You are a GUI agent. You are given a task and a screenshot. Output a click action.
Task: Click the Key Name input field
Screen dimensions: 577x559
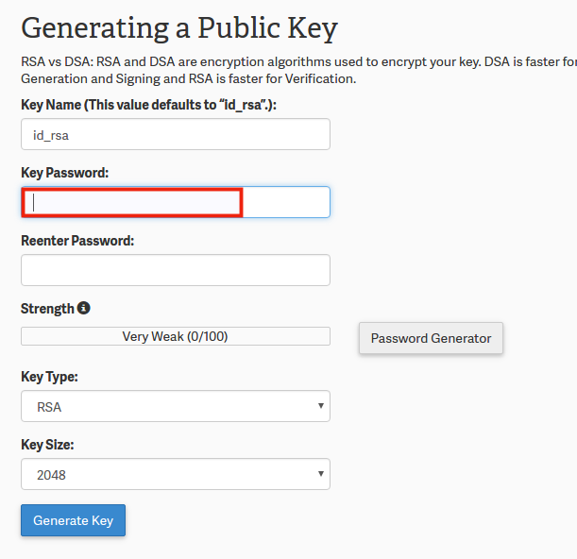coord(176,134)
